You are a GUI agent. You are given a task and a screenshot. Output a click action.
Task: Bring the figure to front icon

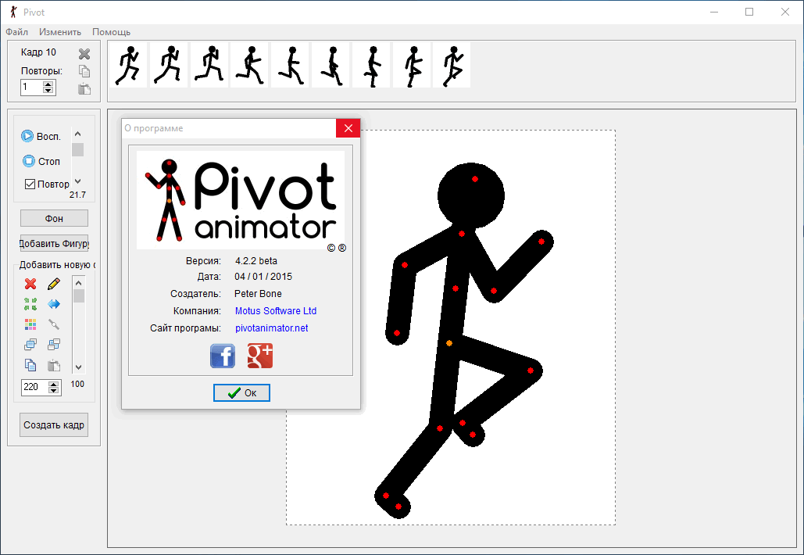[x=30, y=345]
